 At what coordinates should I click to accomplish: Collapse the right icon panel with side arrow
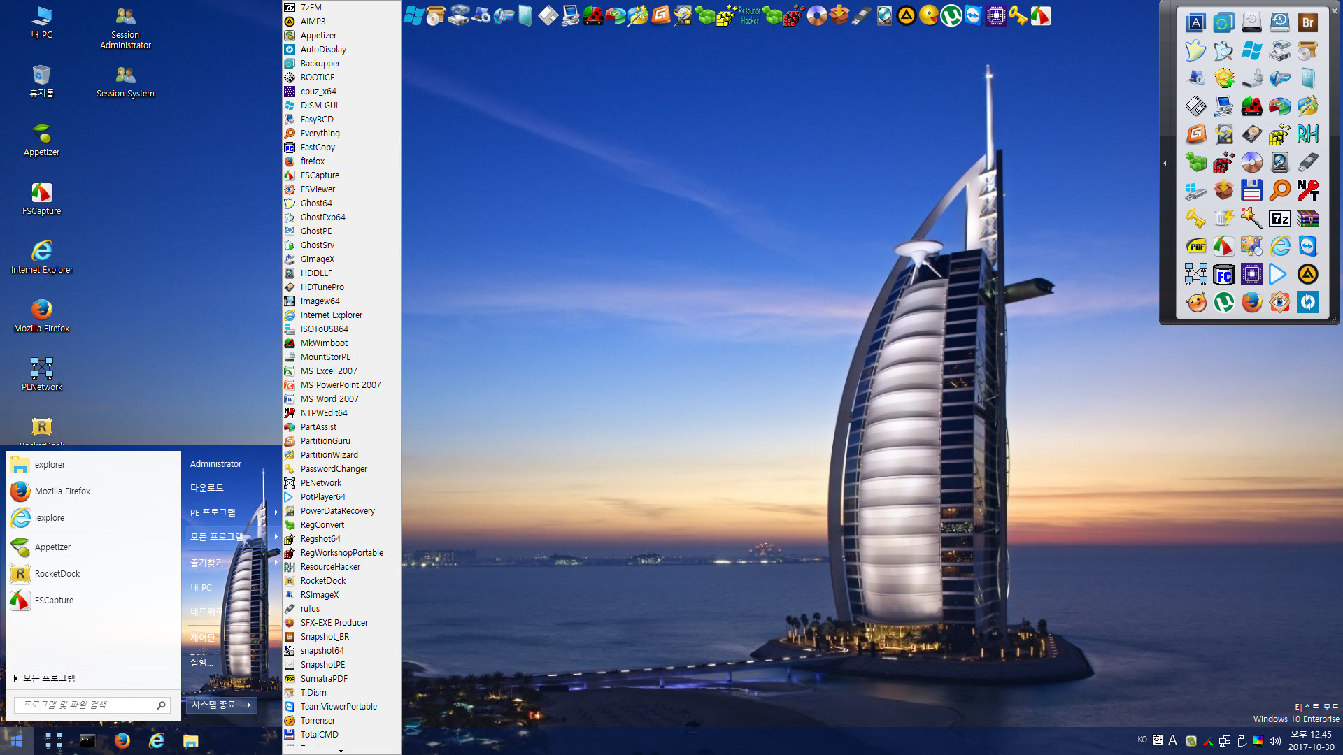click(x=1165, y=163)
